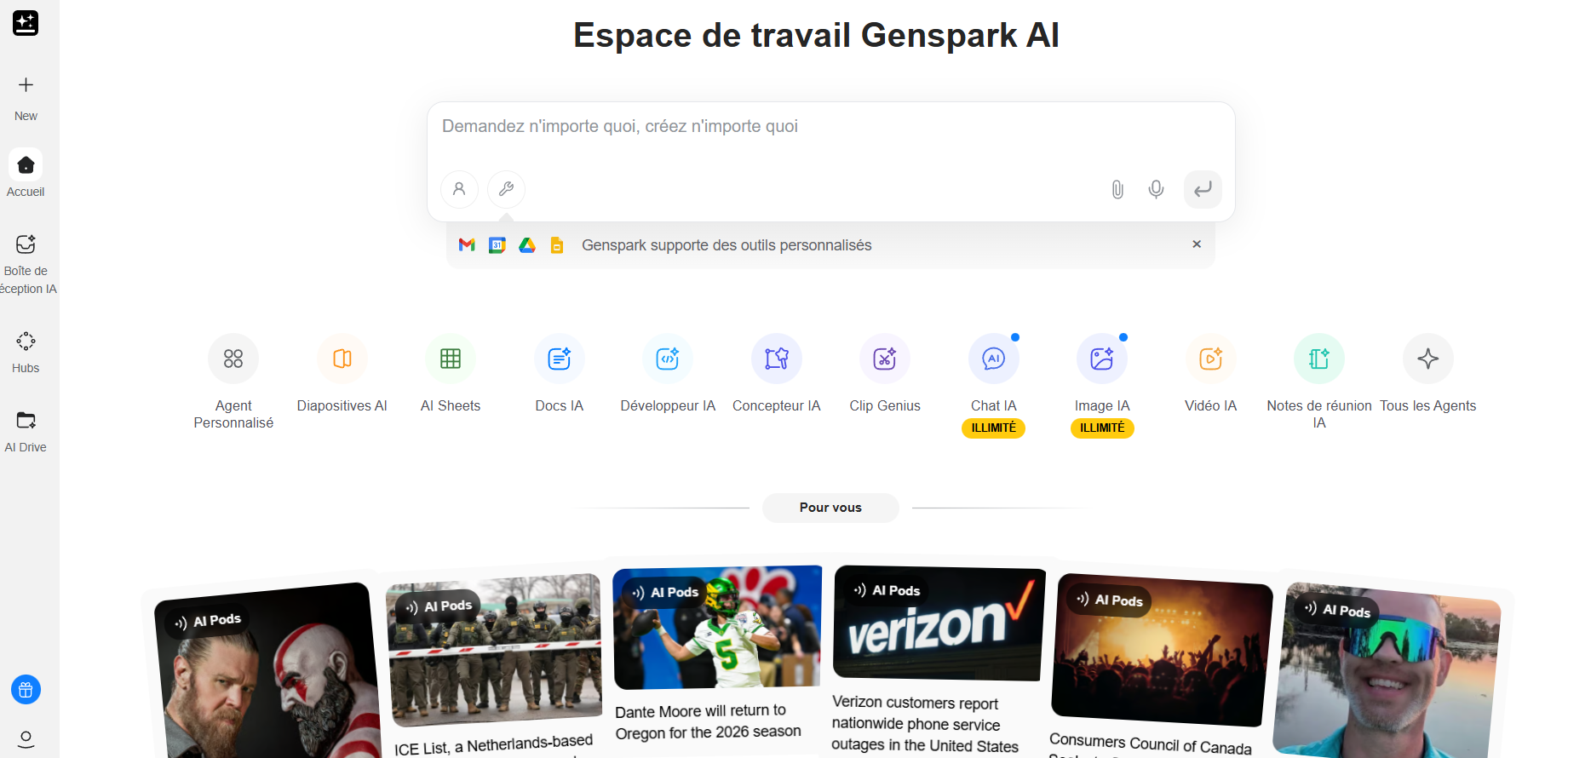The height and width of the screenshot is (758, 1591).
Task: Click Espace de travail Genspark AI heading
Action: pos(816,36)
